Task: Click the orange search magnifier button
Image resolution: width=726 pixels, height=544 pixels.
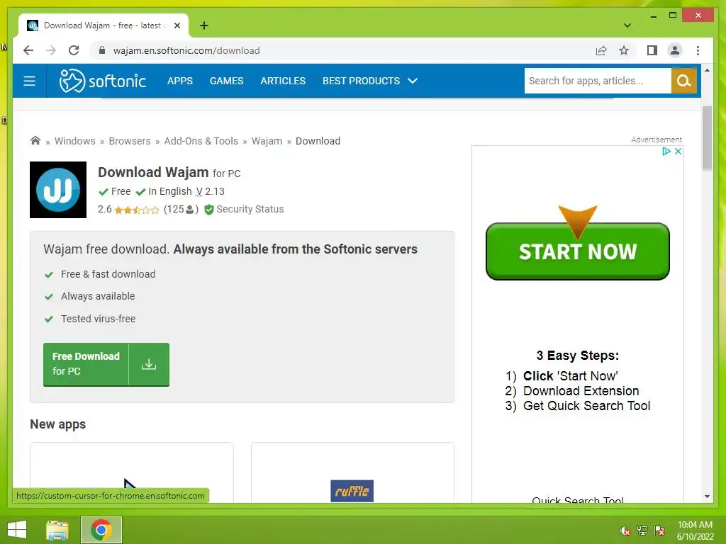Action: pyautogui.click(x=683, y=81)
